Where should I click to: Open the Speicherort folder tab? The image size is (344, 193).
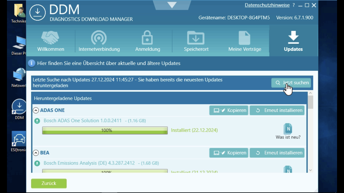(196, 41)
